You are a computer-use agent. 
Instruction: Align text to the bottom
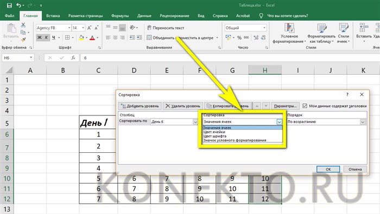[122, 28]
